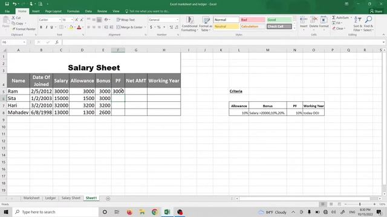The height and width of the screenshot is (217, 387).
Task: Open the Clear eraser dropdown
Action: (339, 28)
